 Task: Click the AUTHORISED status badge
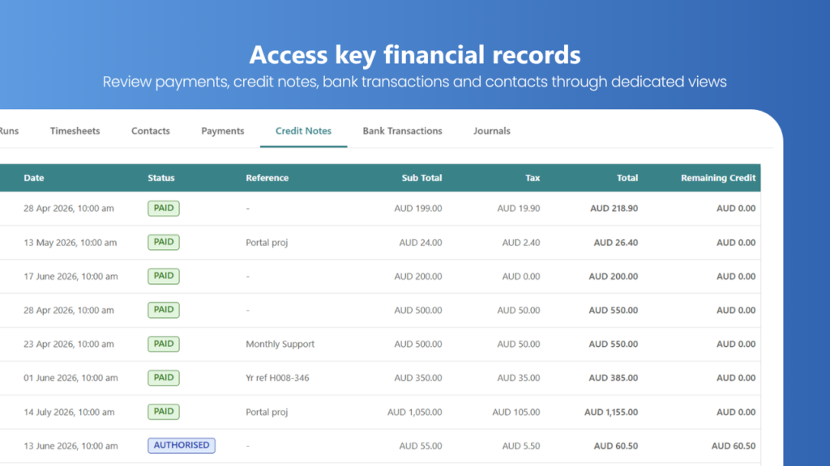182,446
